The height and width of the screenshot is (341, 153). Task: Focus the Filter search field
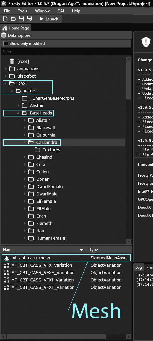(x=66, y=52)
